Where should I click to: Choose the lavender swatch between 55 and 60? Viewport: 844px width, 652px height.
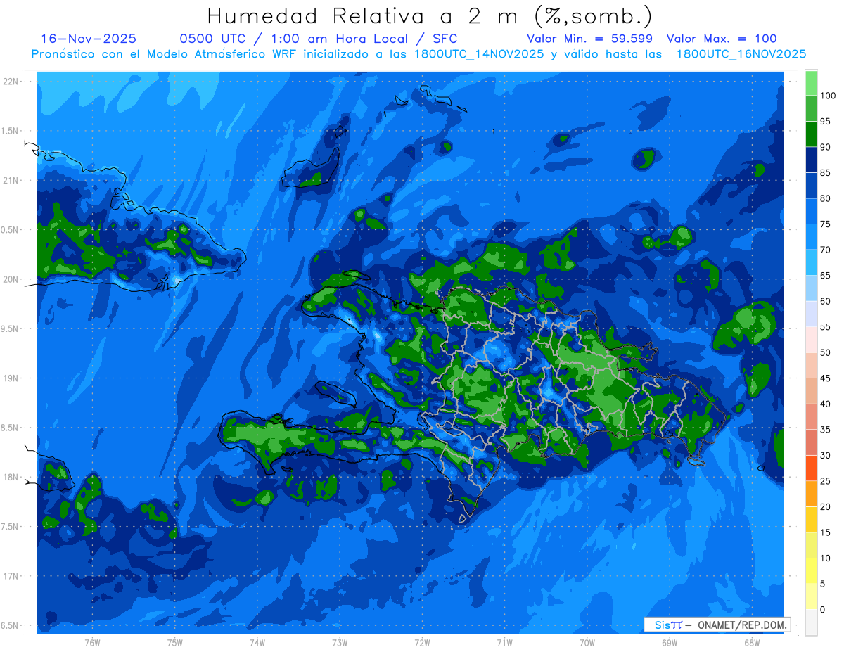[x=811, y=314]
